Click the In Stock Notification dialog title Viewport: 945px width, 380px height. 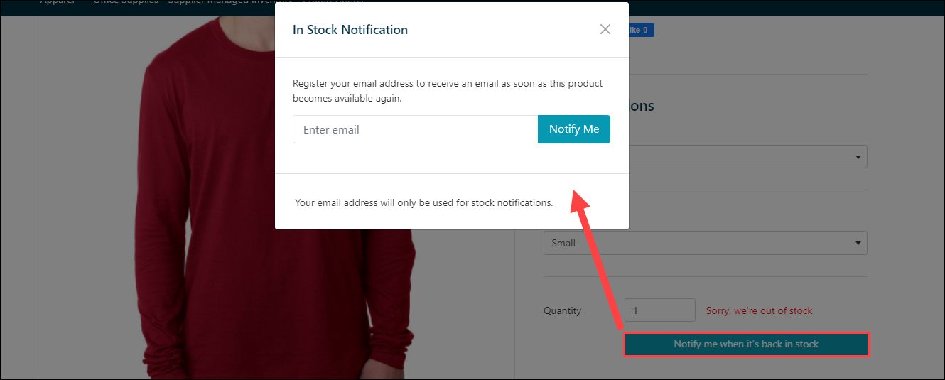click(350, 30)
